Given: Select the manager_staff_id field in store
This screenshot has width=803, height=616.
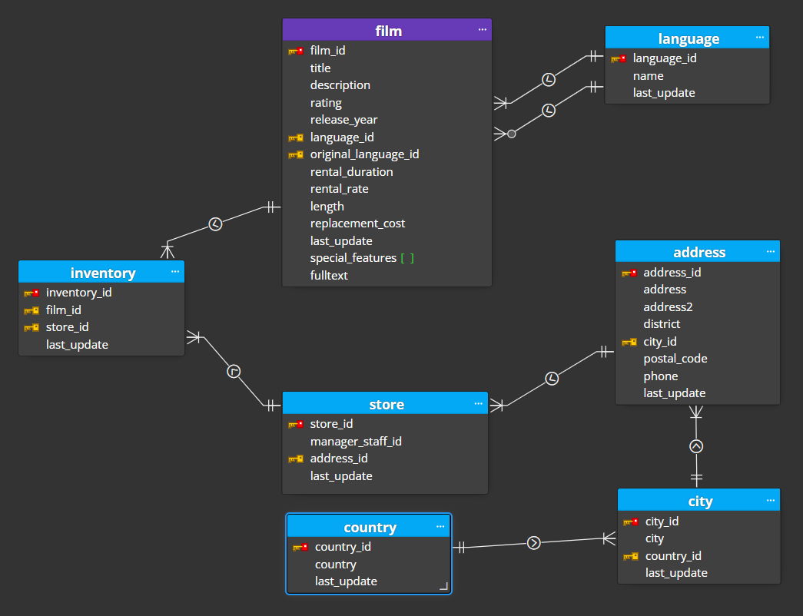Looking at the screenshot, I should 356,441.
